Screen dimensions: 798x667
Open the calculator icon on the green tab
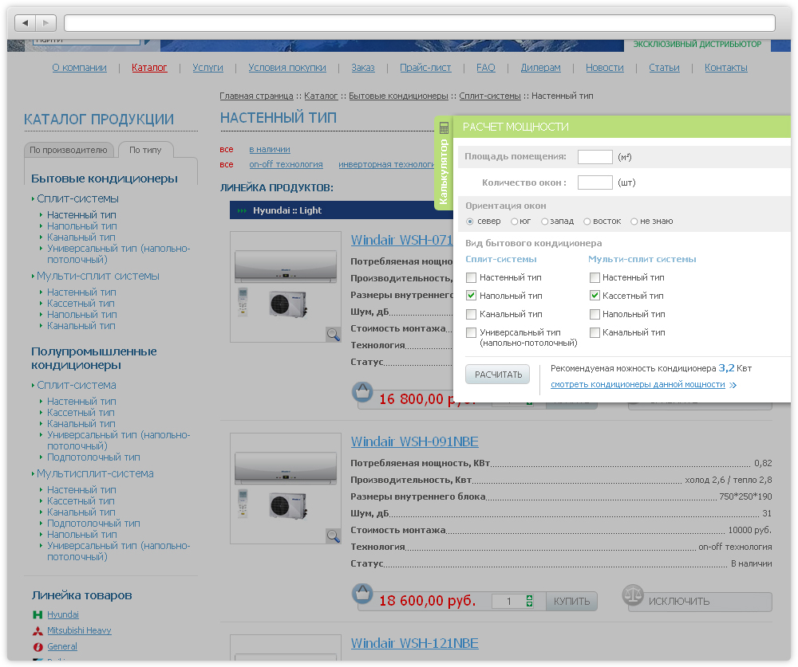coord(444,127)
